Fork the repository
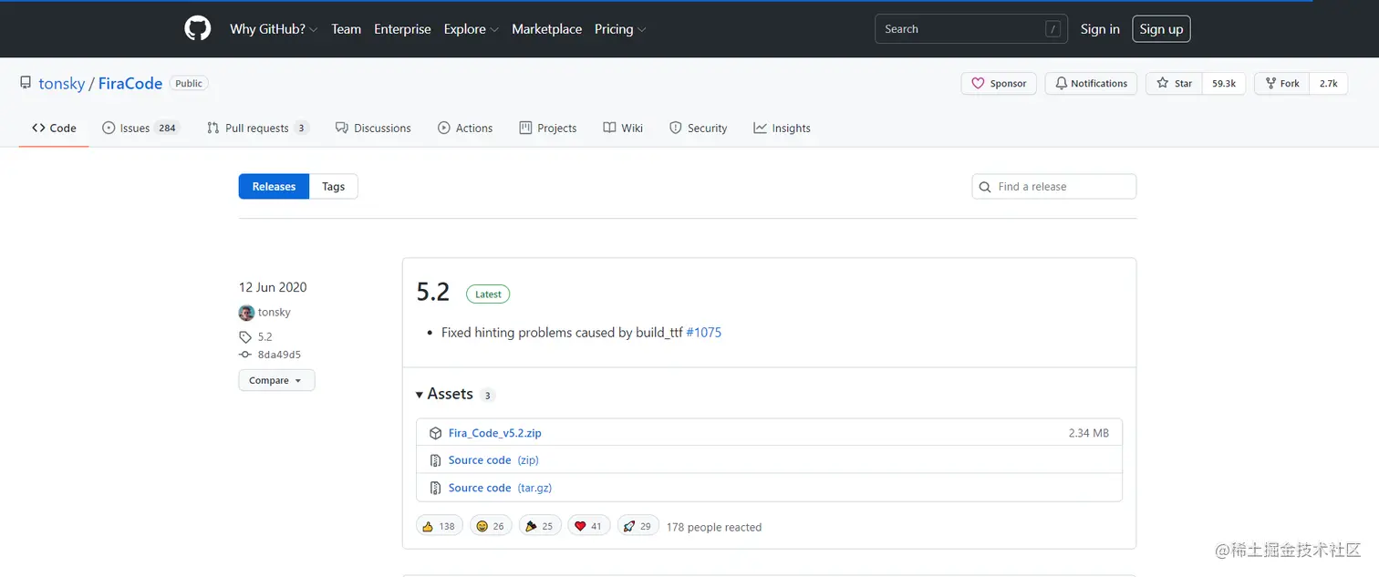Screen dimensions: 1379x577 (1281, 83)
